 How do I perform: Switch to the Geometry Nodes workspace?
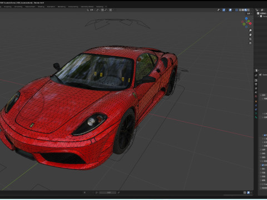tap(87, 7)
